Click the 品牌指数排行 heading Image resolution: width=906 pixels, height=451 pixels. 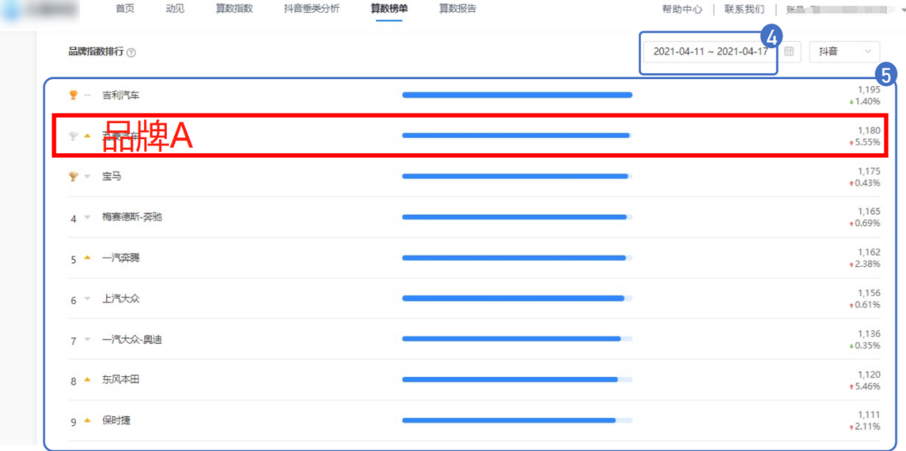pyautogui.click(x=95, y=52)
